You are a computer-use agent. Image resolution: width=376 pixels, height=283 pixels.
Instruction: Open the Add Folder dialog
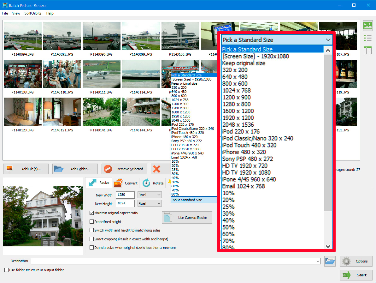75,169
